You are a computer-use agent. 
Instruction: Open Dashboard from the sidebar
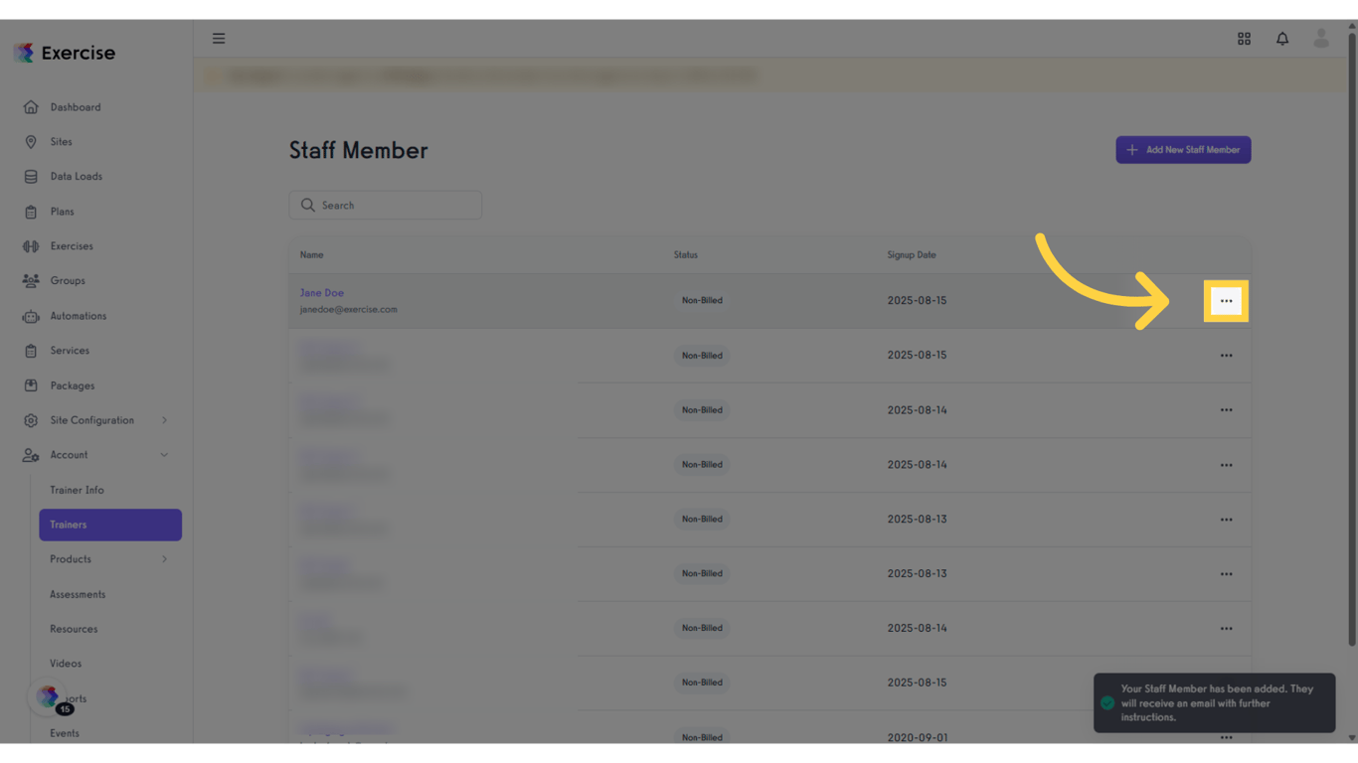75,107
